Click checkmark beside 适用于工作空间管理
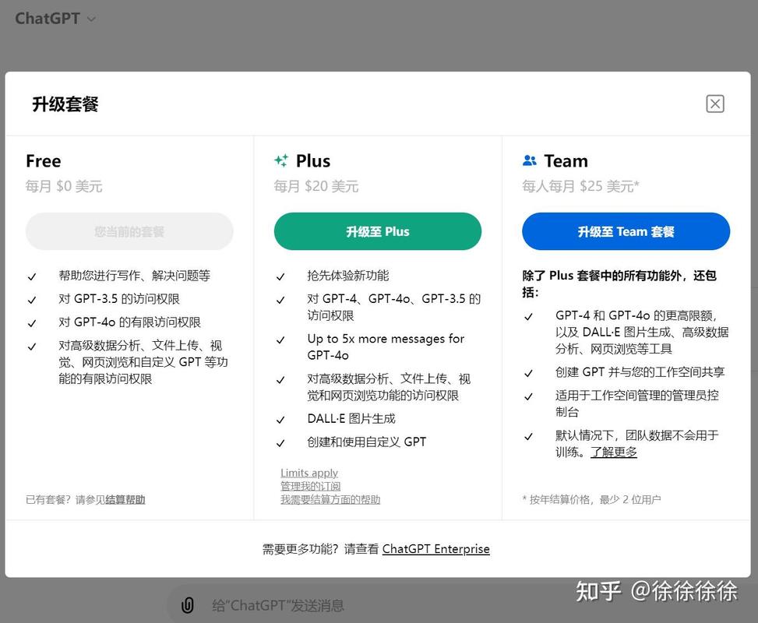The image size is (758, 623). tap(528, 397)
